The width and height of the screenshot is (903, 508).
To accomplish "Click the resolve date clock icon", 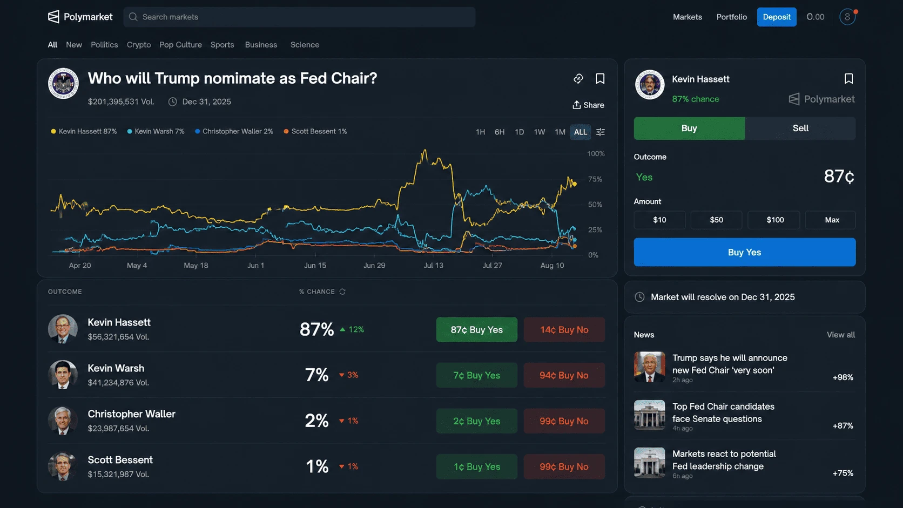I will (639, 297).
